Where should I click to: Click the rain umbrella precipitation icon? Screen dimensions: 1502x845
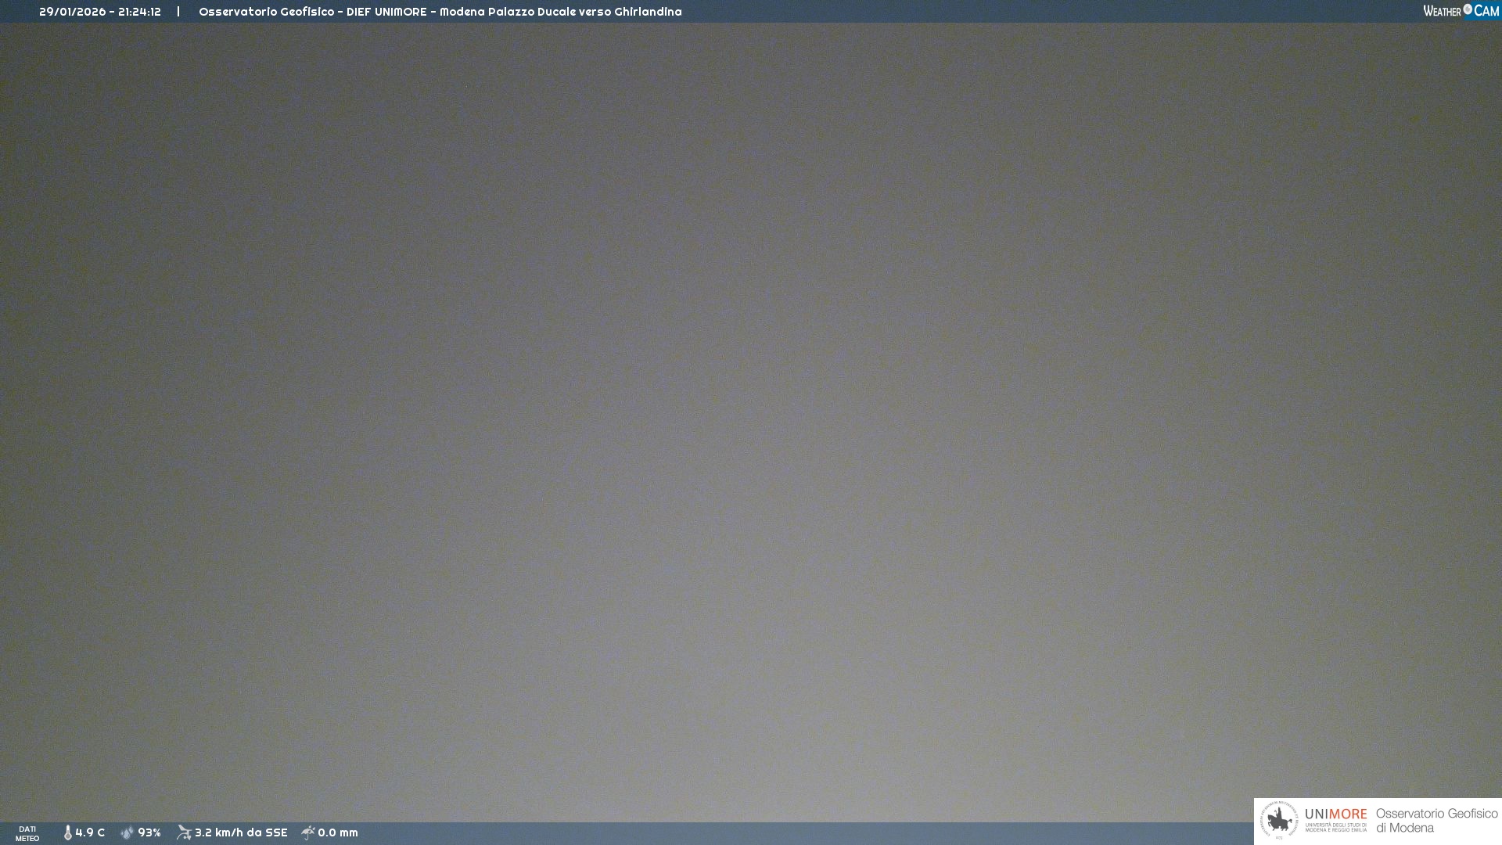coord(308,832)
